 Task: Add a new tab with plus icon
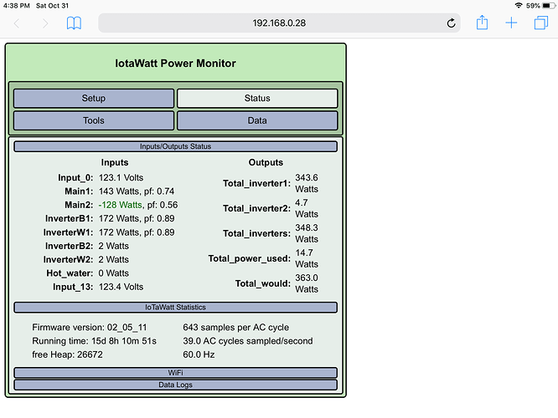point(511,23)
